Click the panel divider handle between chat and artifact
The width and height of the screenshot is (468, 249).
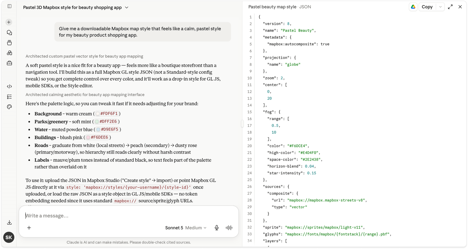(242, 124)
